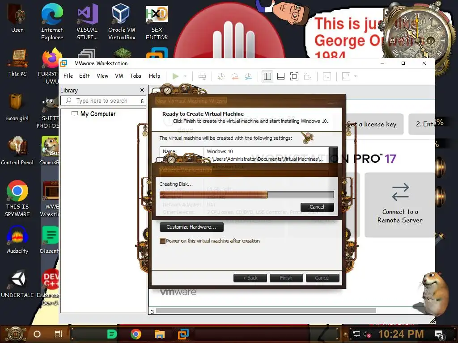
Task: Open the Oracle VM VirtualBox desktop icon
Action: tap(122, 22)
